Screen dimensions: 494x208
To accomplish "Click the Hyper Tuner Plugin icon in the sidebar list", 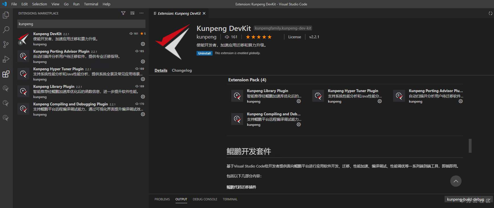I will click(x=23, y=74).
